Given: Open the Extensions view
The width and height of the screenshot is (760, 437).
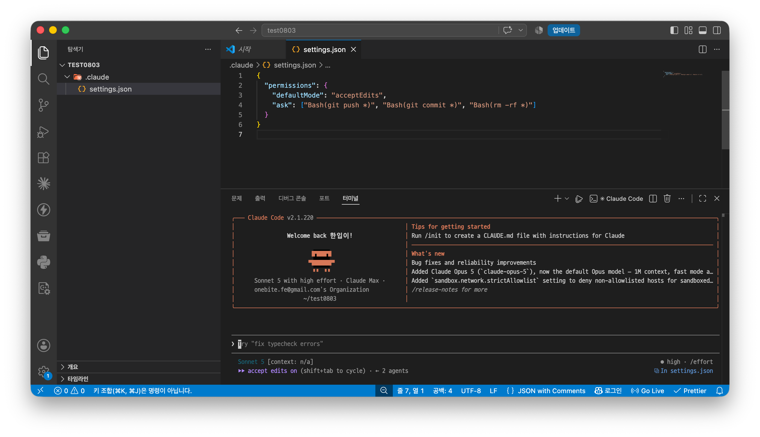Looking at the screenshot, I should point(44,157).
